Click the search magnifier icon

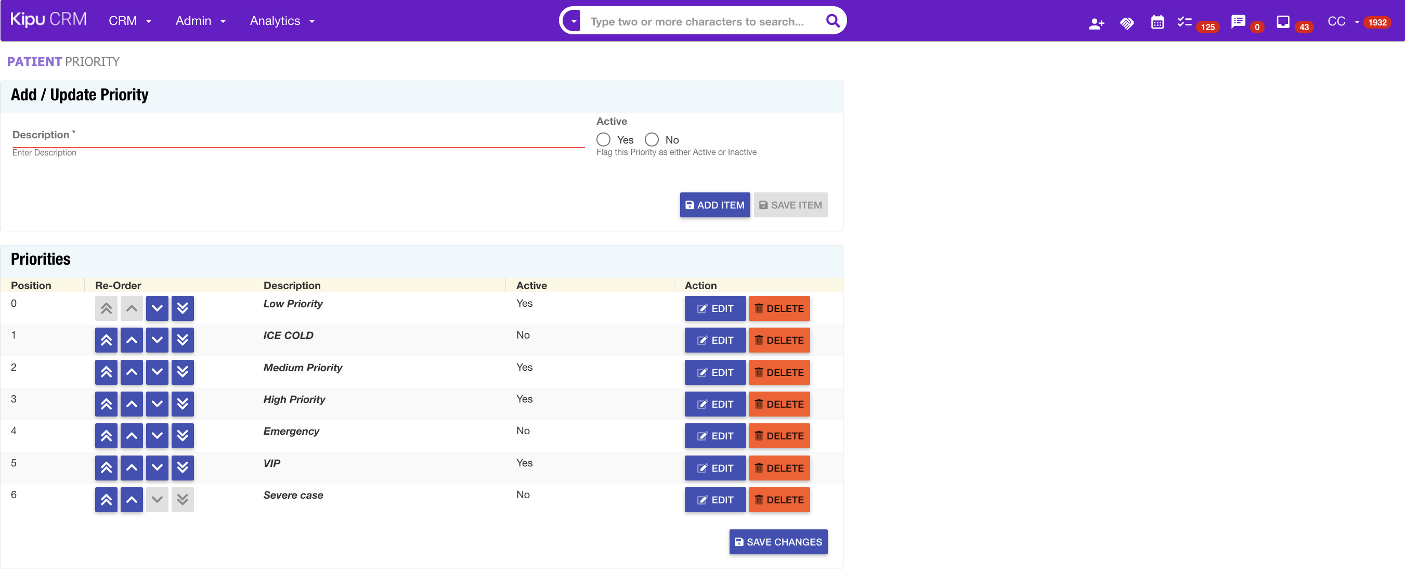832,21
